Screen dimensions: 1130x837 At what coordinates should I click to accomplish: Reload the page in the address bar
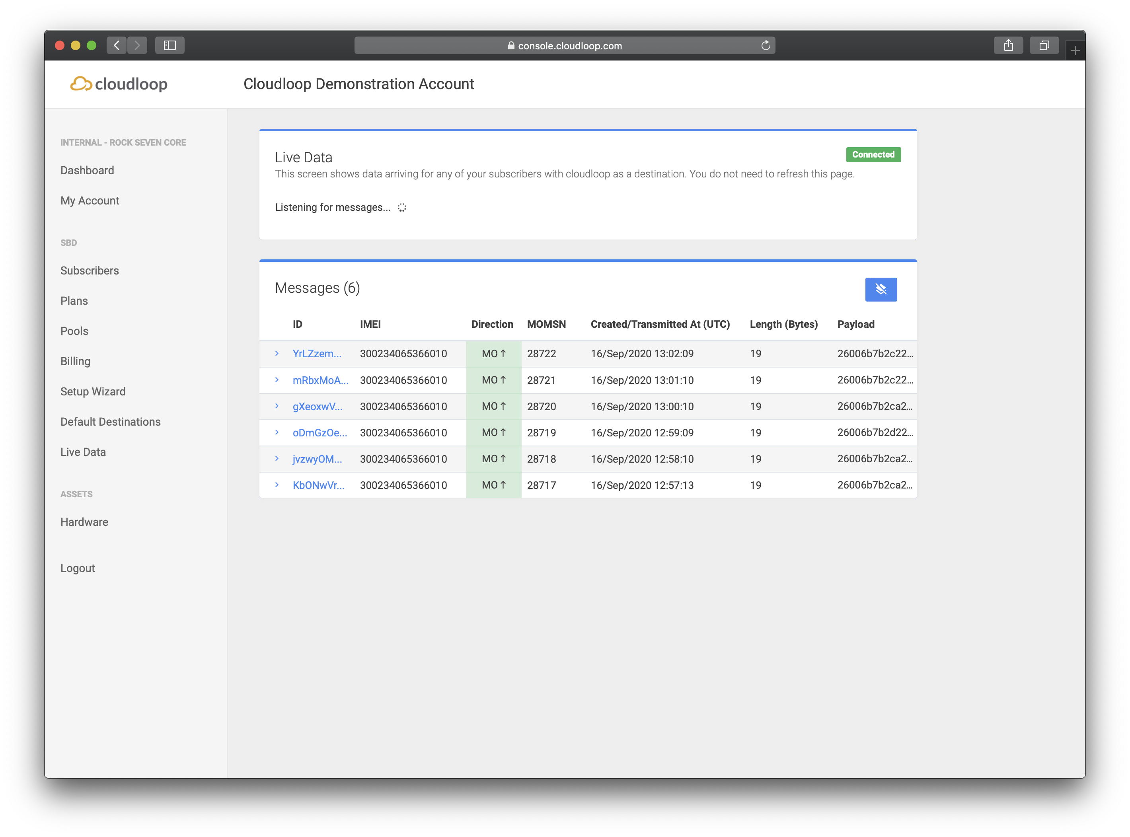click(x=765, y=46)
